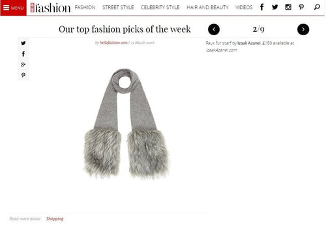Open the Shopping tag link
Screen dimensions: 326x244
[x=55, y=219]
